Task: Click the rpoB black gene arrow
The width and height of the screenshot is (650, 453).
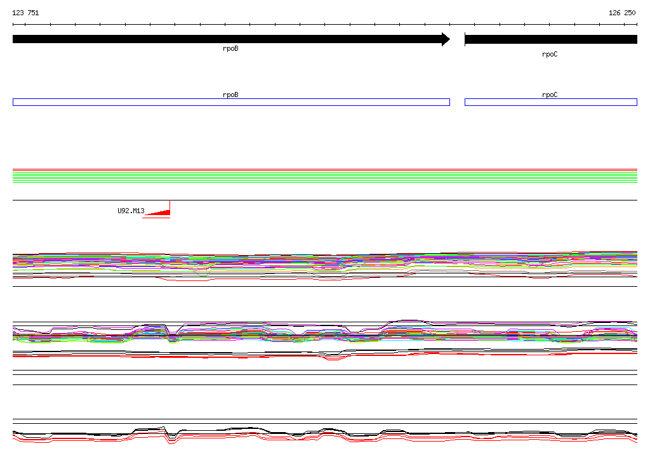Action: [x=231, y=39]
